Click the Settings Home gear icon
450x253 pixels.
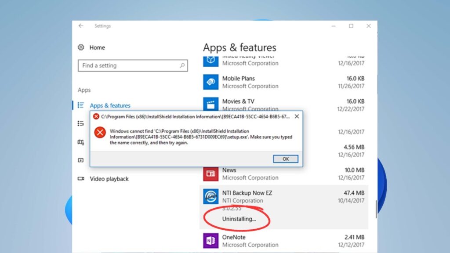81,47
